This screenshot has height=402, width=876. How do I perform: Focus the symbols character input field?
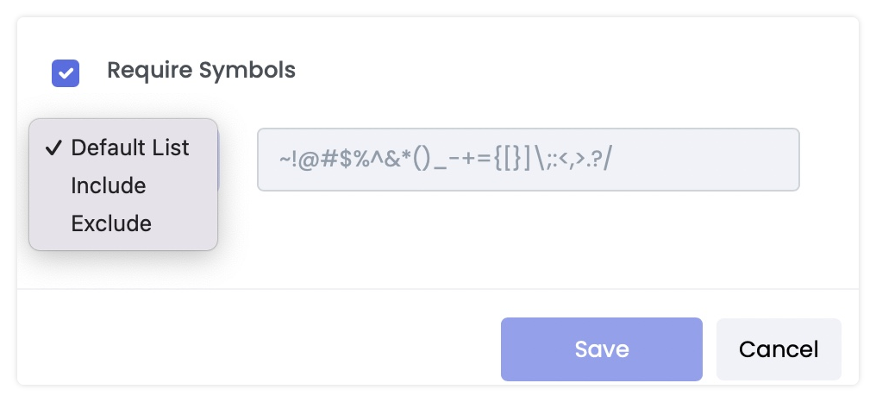(528, 160)
